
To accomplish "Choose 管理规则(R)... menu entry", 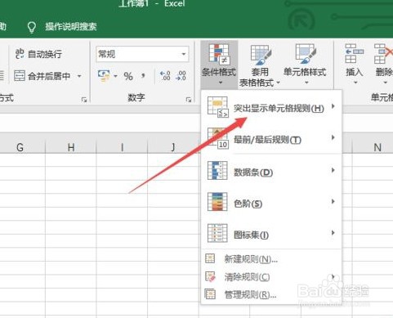I will pos(271,294).
